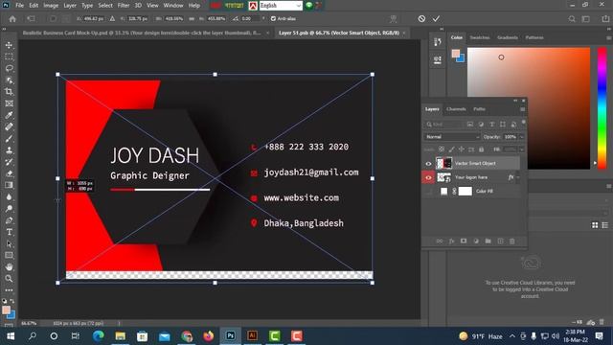
Task: Open the Filter menu
Action: (124, 6)
